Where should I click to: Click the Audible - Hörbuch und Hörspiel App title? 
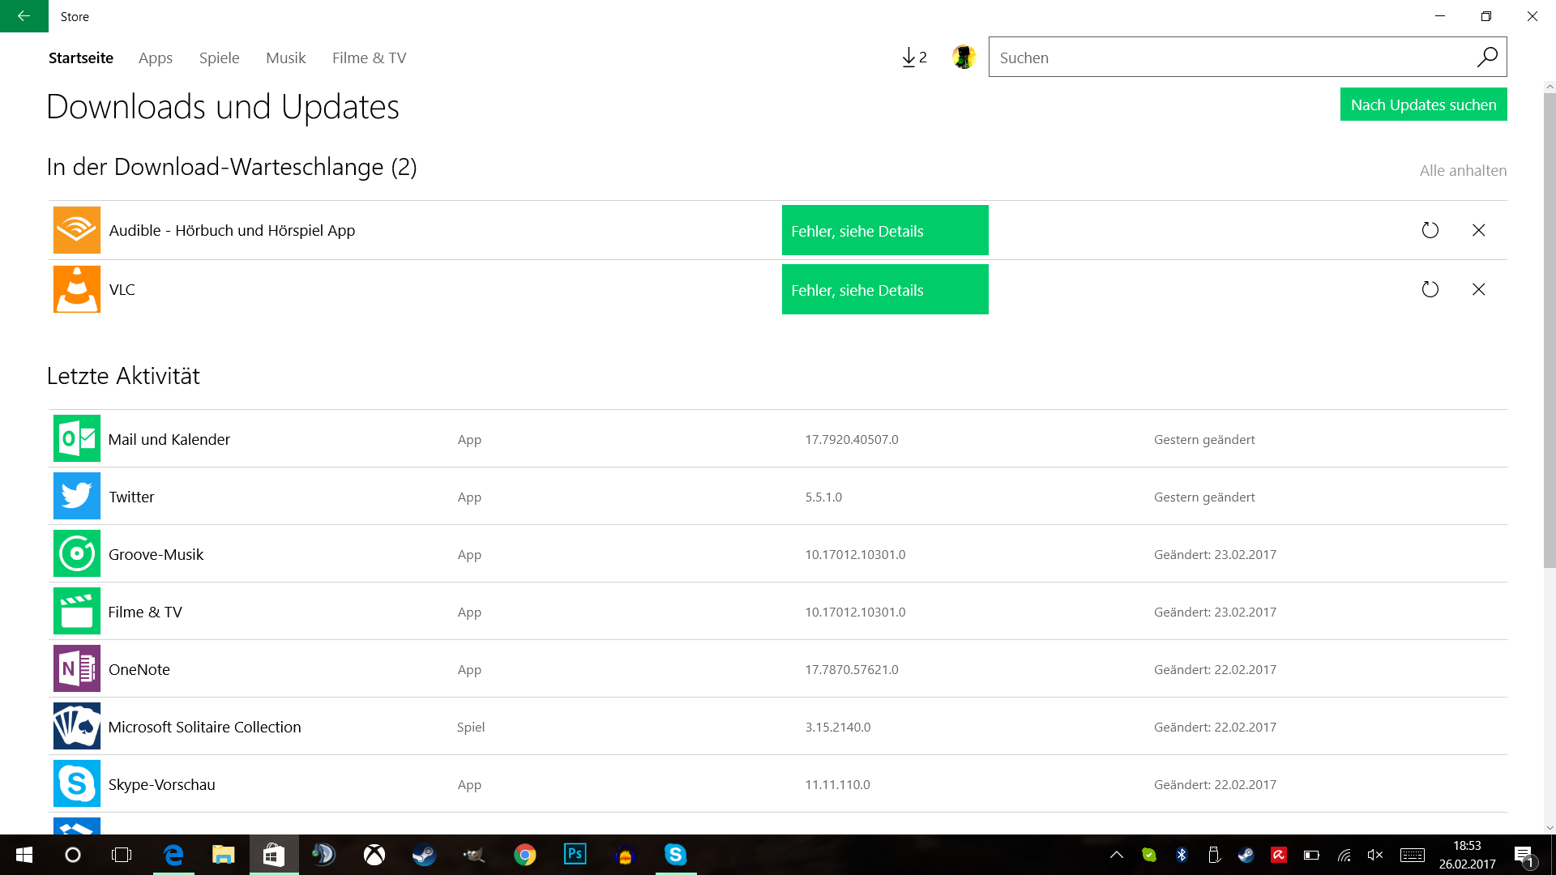(232, 230)
